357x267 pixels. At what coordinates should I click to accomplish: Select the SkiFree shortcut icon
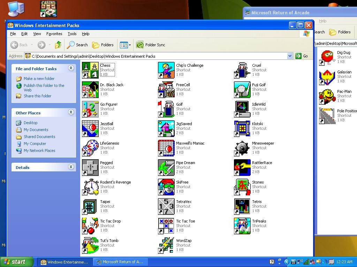pyautogui.click(x=166, y=187)
